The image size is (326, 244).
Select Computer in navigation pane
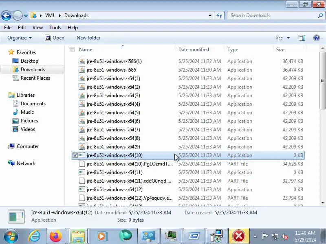(x=23, y=146)
